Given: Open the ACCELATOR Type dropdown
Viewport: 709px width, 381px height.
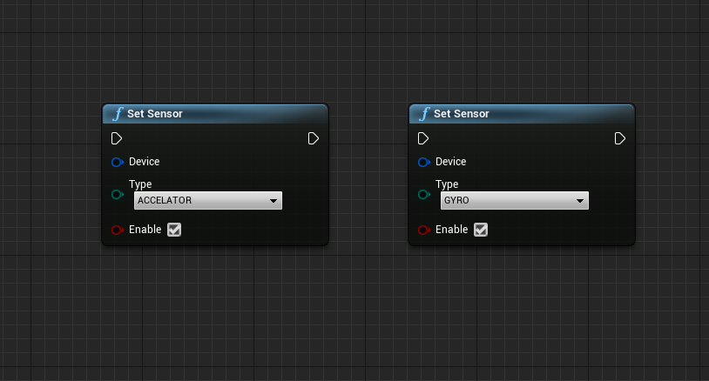Looking at the screenshot, I should [208, 201].
